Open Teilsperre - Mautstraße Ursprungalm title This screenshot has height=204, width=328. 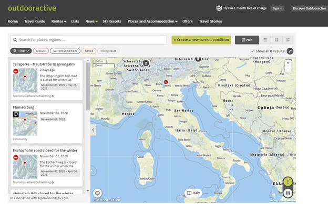point(44,64)
